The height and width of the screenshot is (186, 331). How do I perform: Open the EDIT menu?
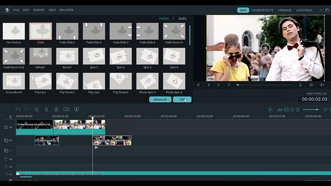tap(26, 10)
